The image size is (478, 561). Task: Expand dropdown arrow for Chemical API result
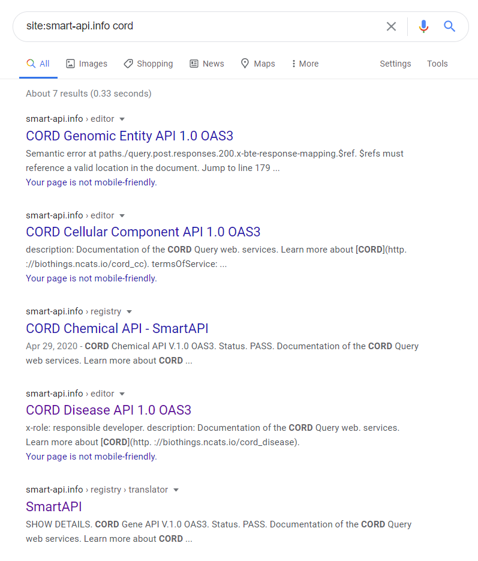coord(129,311)
